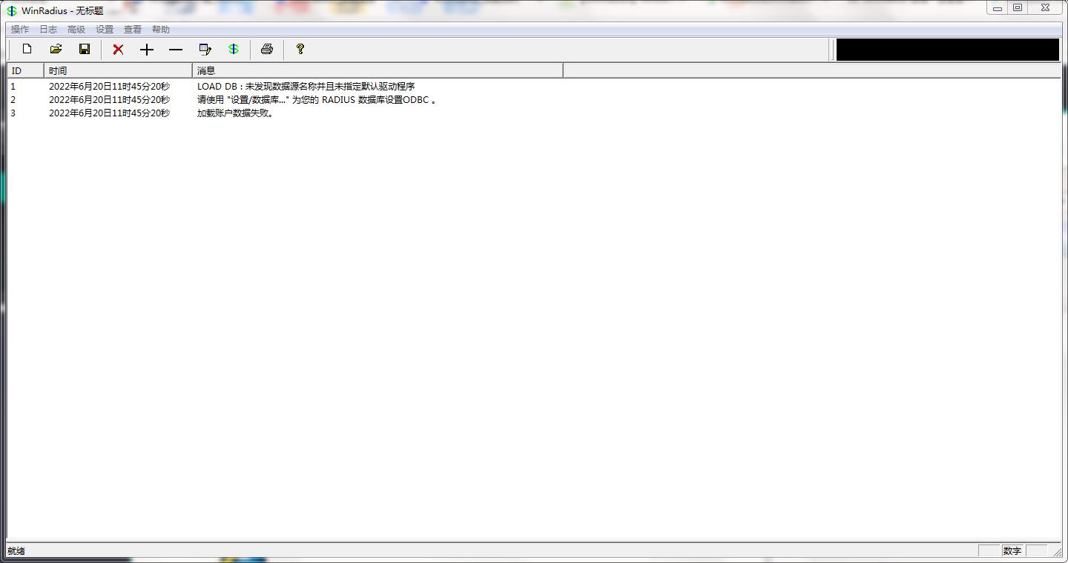The height and width of the screenshot is (563, 1068).
Task: Create a new document with the New icon
Action: coord(27,49)
